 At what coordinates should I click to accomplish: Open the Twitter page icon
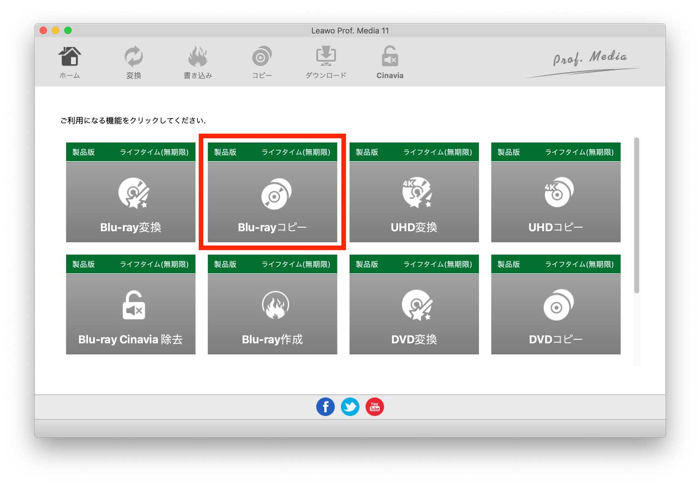click(350, 407)
